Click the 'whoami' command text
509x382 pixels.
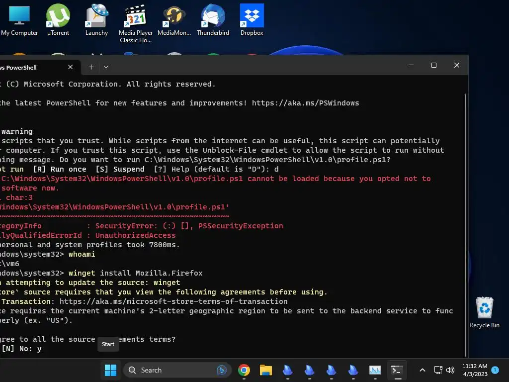(x=82, y=254)
